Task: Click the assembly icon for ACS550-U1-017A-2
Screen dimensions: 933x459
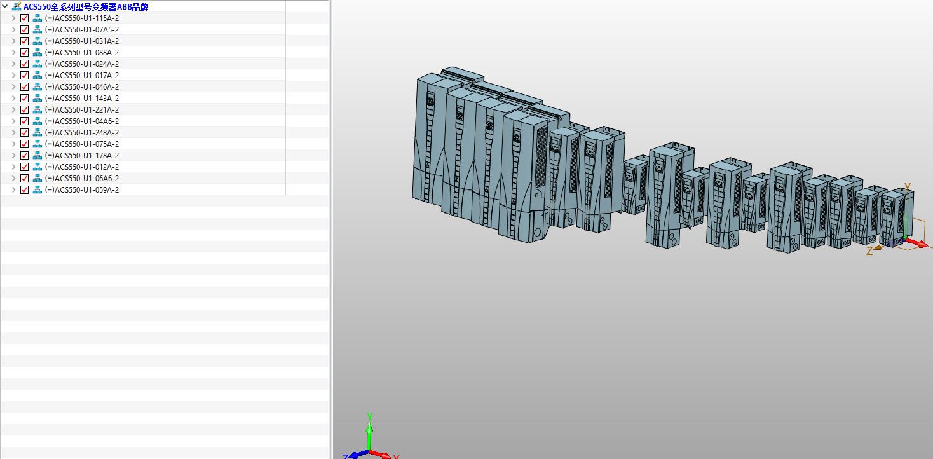Action: 37,76
